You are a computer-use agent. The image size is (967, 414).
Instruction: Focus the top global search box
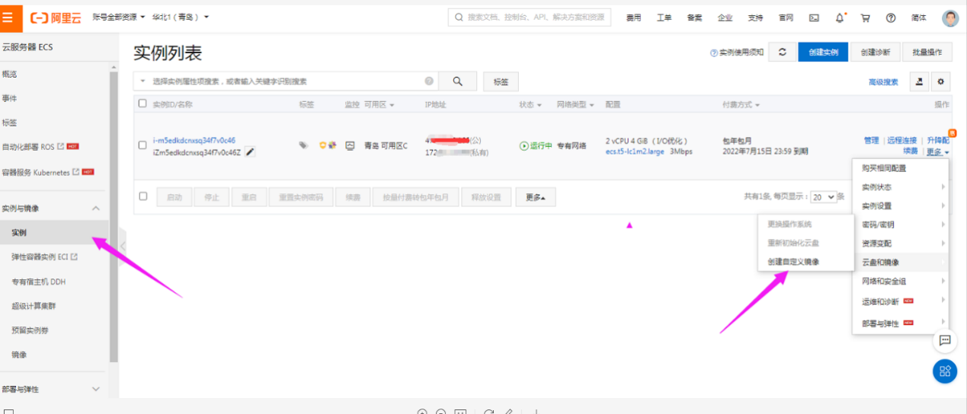(530, 17)
